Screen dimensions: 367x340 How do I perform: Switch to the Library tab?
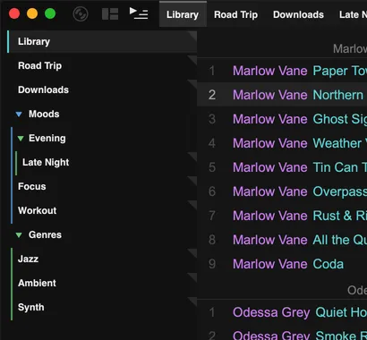pyautogui.click(x=183, y=14)
